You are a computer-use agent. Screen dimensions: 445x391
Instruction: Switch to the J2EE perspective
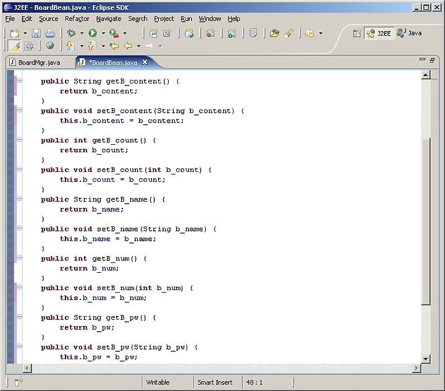(379, 33)
